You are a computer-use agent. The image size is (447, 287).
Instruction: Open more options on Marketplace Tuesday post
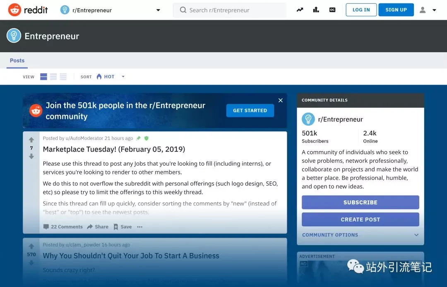140,227
